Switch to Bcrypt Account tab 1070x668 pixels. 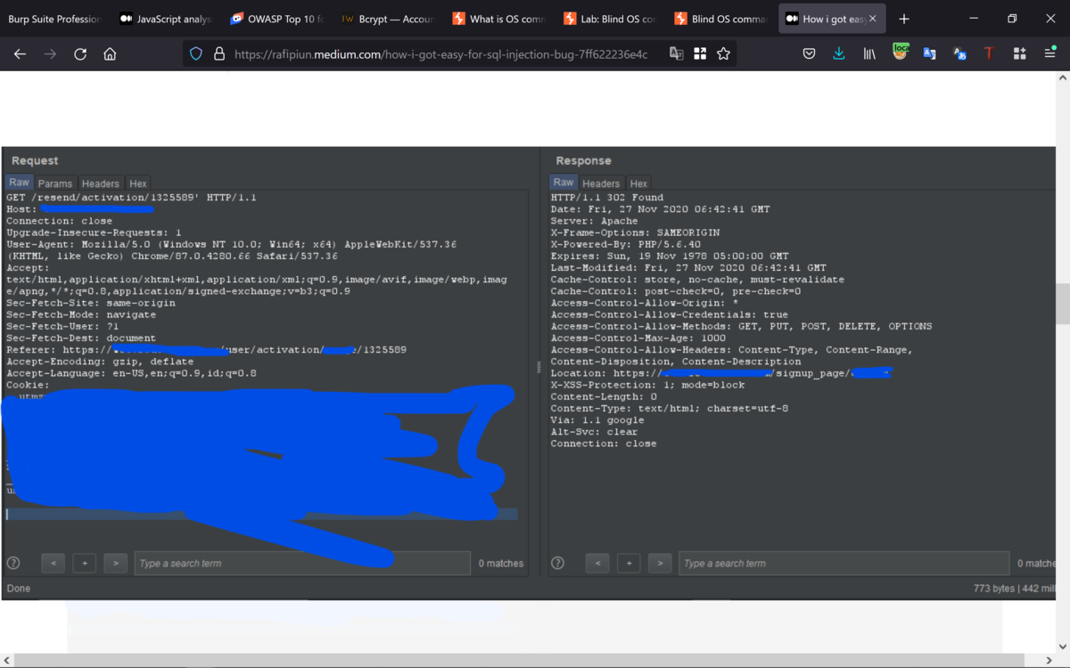(x=387, y=19)
